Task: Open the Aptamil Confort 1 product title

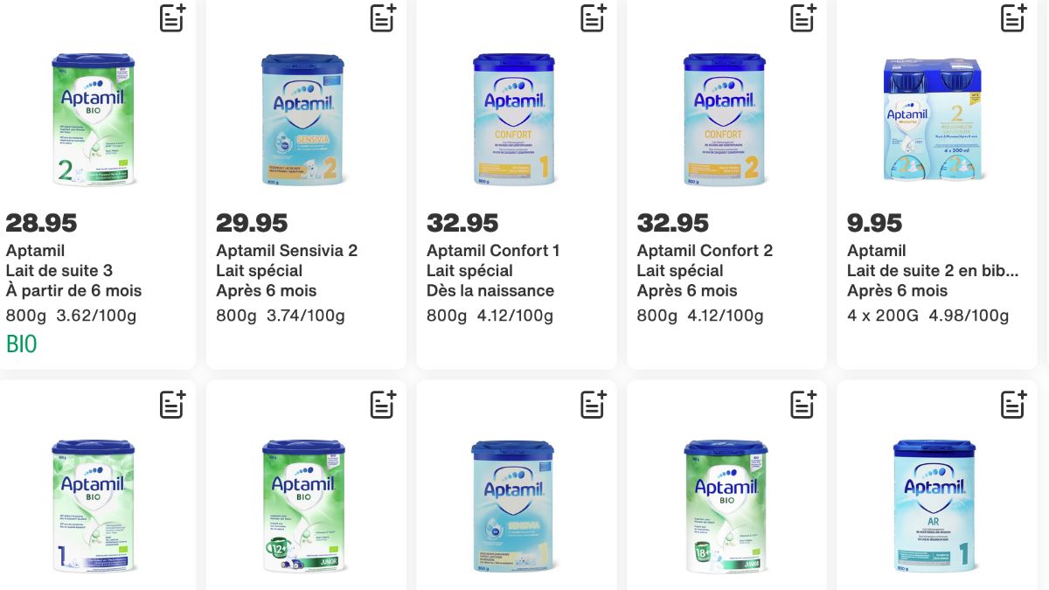Action: pos(493,251)
